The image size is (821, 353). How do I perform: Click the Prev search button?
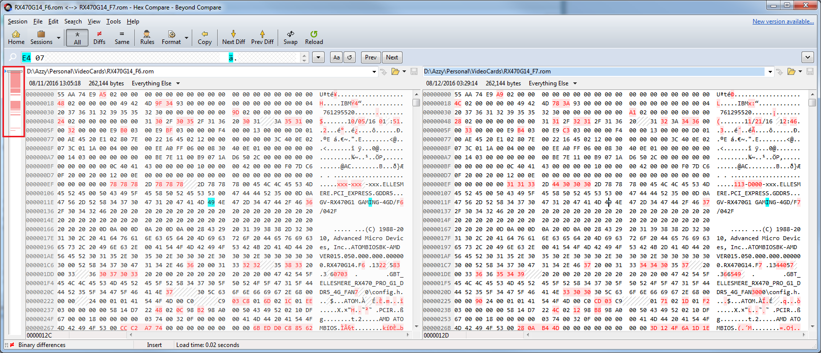click(x=371, y=57)
